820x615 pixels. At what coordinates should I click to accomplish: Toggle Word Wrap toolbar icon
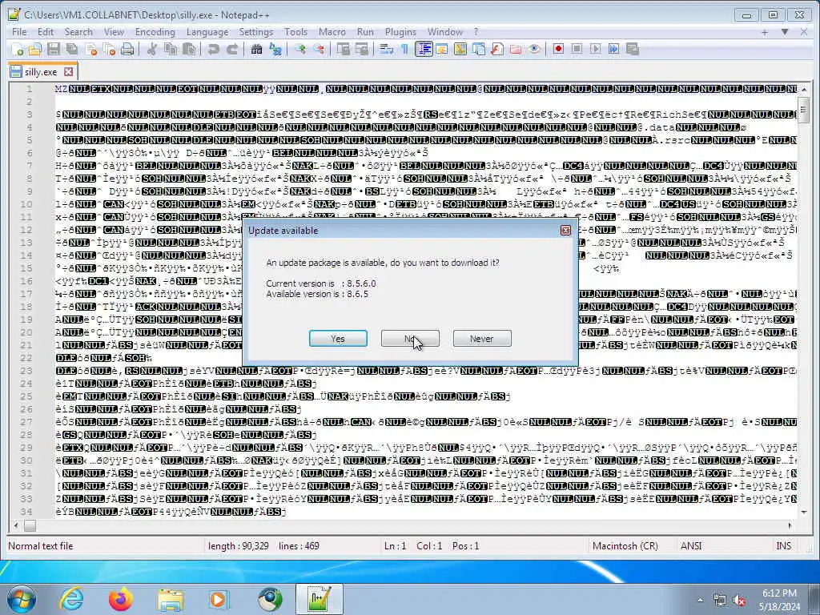click(387, 49)
